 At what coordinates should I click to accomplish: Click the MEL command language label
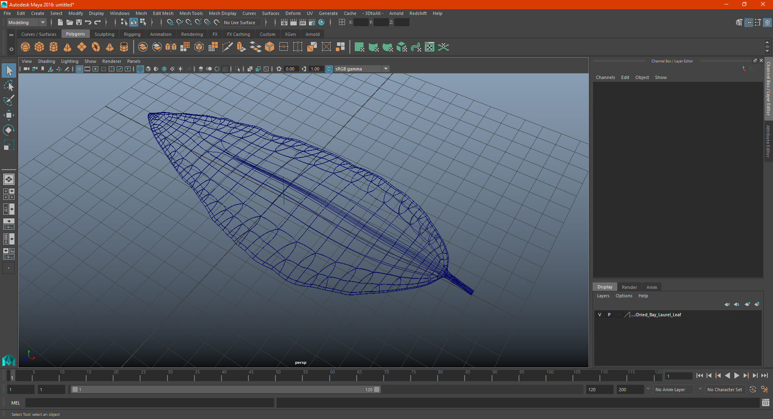tap(16, 403)
